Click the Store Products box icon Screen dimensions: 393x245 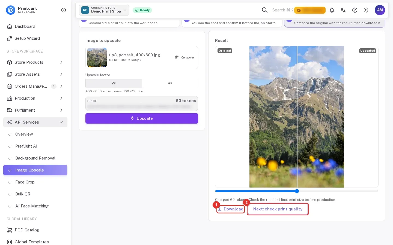[x=10, y=62]
